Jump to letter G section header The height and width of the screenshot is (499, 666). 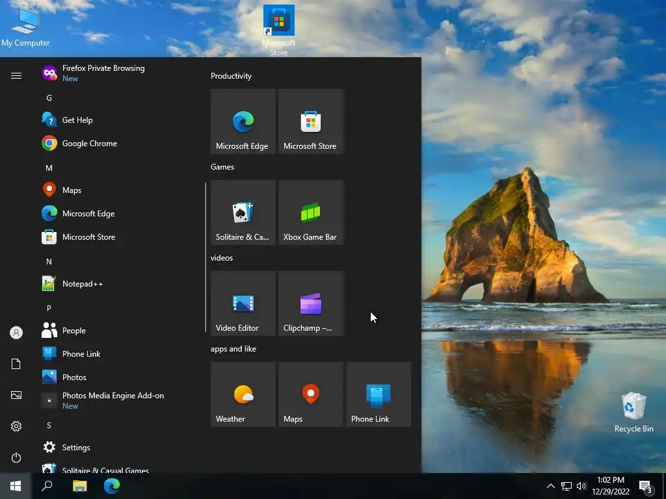pos(49,98)
